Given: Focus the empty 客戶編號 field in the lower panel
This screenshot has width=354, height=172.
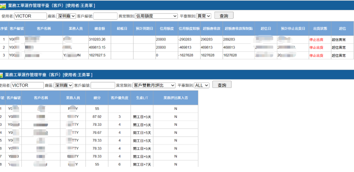Looking at the screenshot, I should (103, 85).
